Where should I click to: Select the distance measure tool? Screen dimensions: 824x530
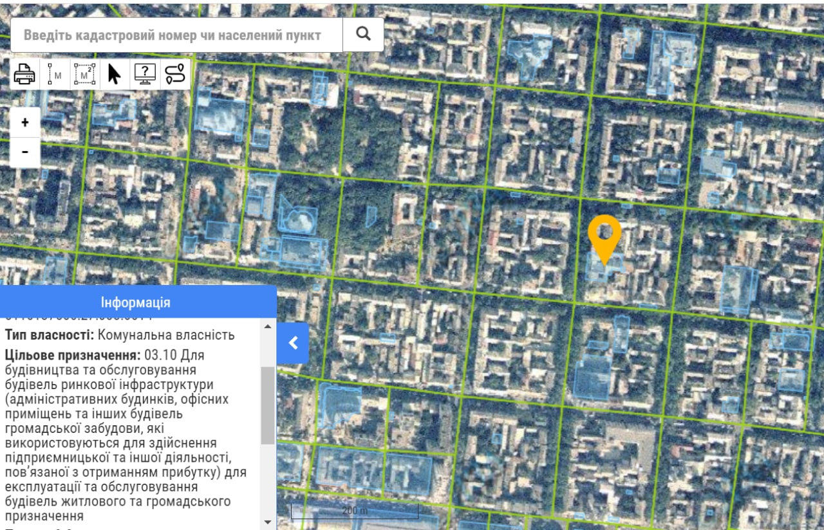(x=55, y=75)
